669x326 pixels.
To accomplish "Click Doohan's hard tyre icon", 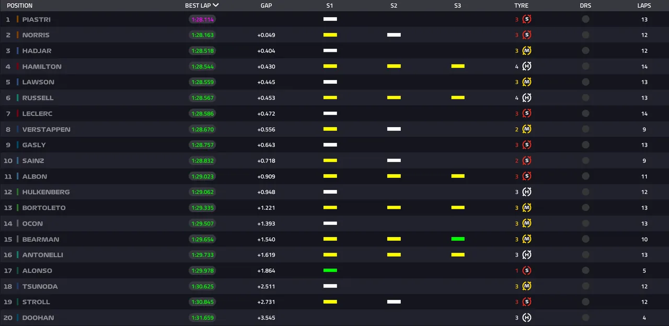I will (x=527, y=318).
